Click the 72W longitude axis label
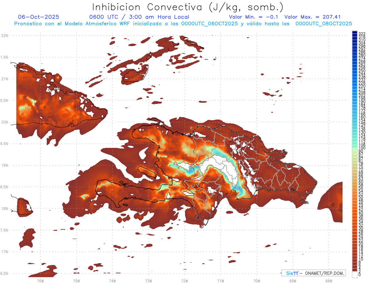 pyautogui.click(x=184, y=280)
